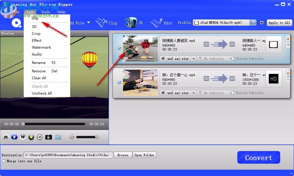Open the No Subtitle dropdown for first video
294x176 pixels.
coord(212,58)
